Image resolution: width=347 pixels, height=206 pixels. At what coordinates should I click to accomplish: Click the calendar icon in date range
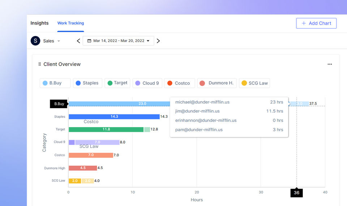89,41
